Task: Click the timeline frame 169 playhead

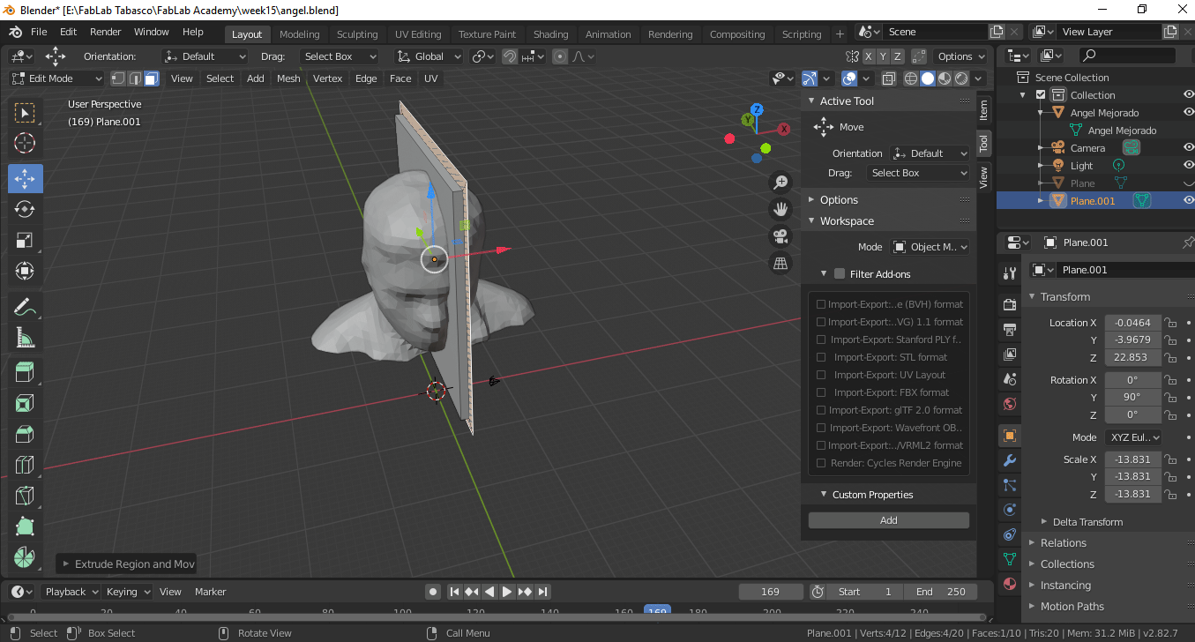Action: coord(657,611)
